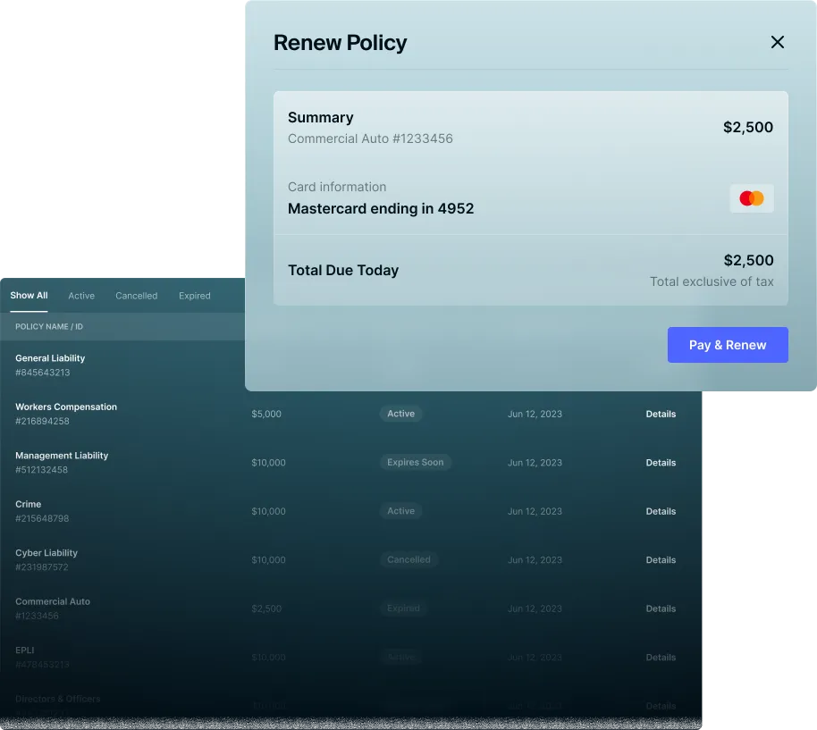The image size is (817, 730).
Task: Switch to the Show All tab
Action: pyautogui.click(x=29, y=295)
